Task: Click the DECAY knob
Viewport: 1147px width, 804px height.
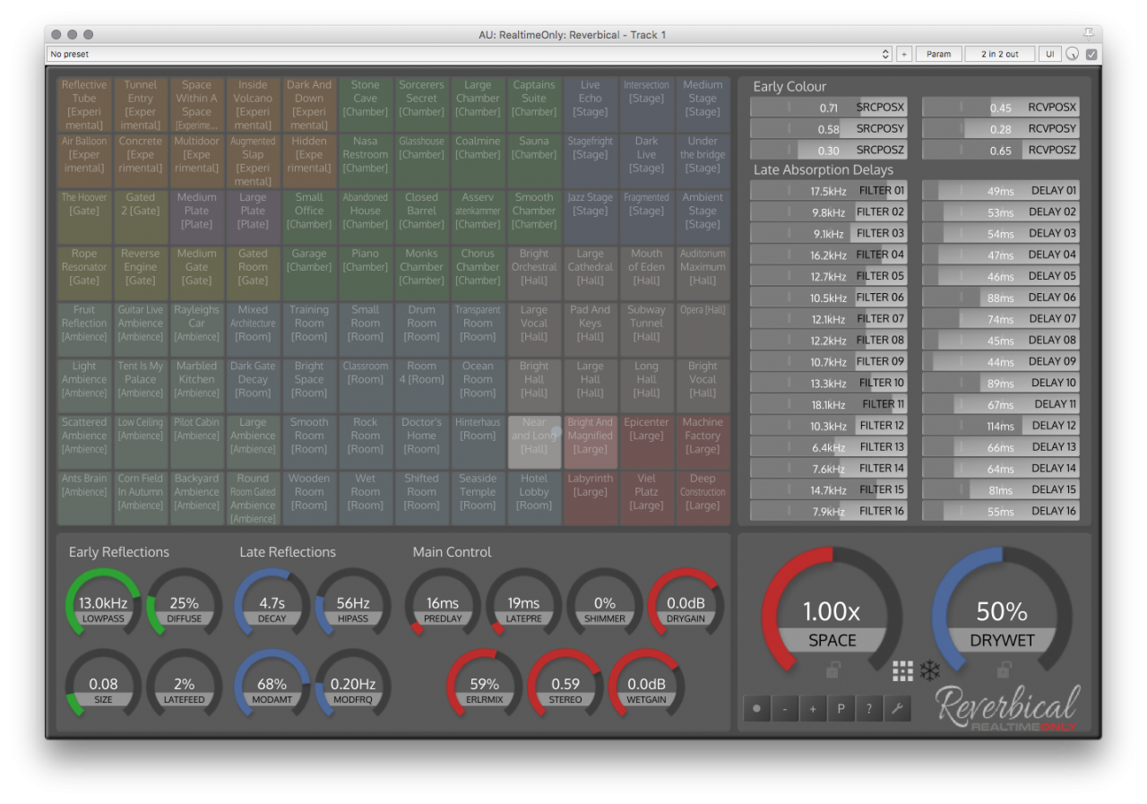Action: [x=272, y=605]
